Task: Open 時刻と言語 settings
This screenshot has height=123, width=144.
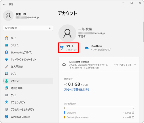Action: point(28,88)
